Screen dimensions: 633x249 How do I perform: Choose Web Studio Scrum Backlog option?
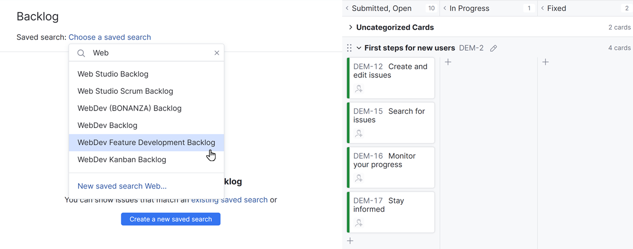tap(125, 91)
